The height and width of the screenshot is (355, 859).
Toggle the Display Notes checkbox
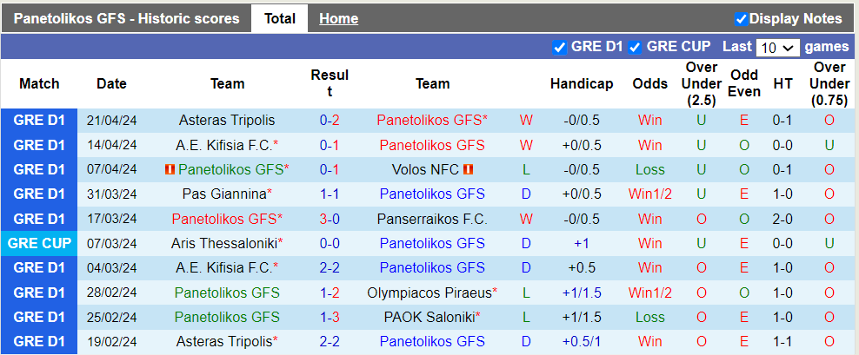coord(742,18)
